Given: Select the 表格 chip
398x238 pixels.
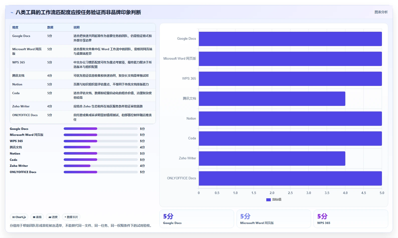Looking at the screenshot, I should click(37, 217).
